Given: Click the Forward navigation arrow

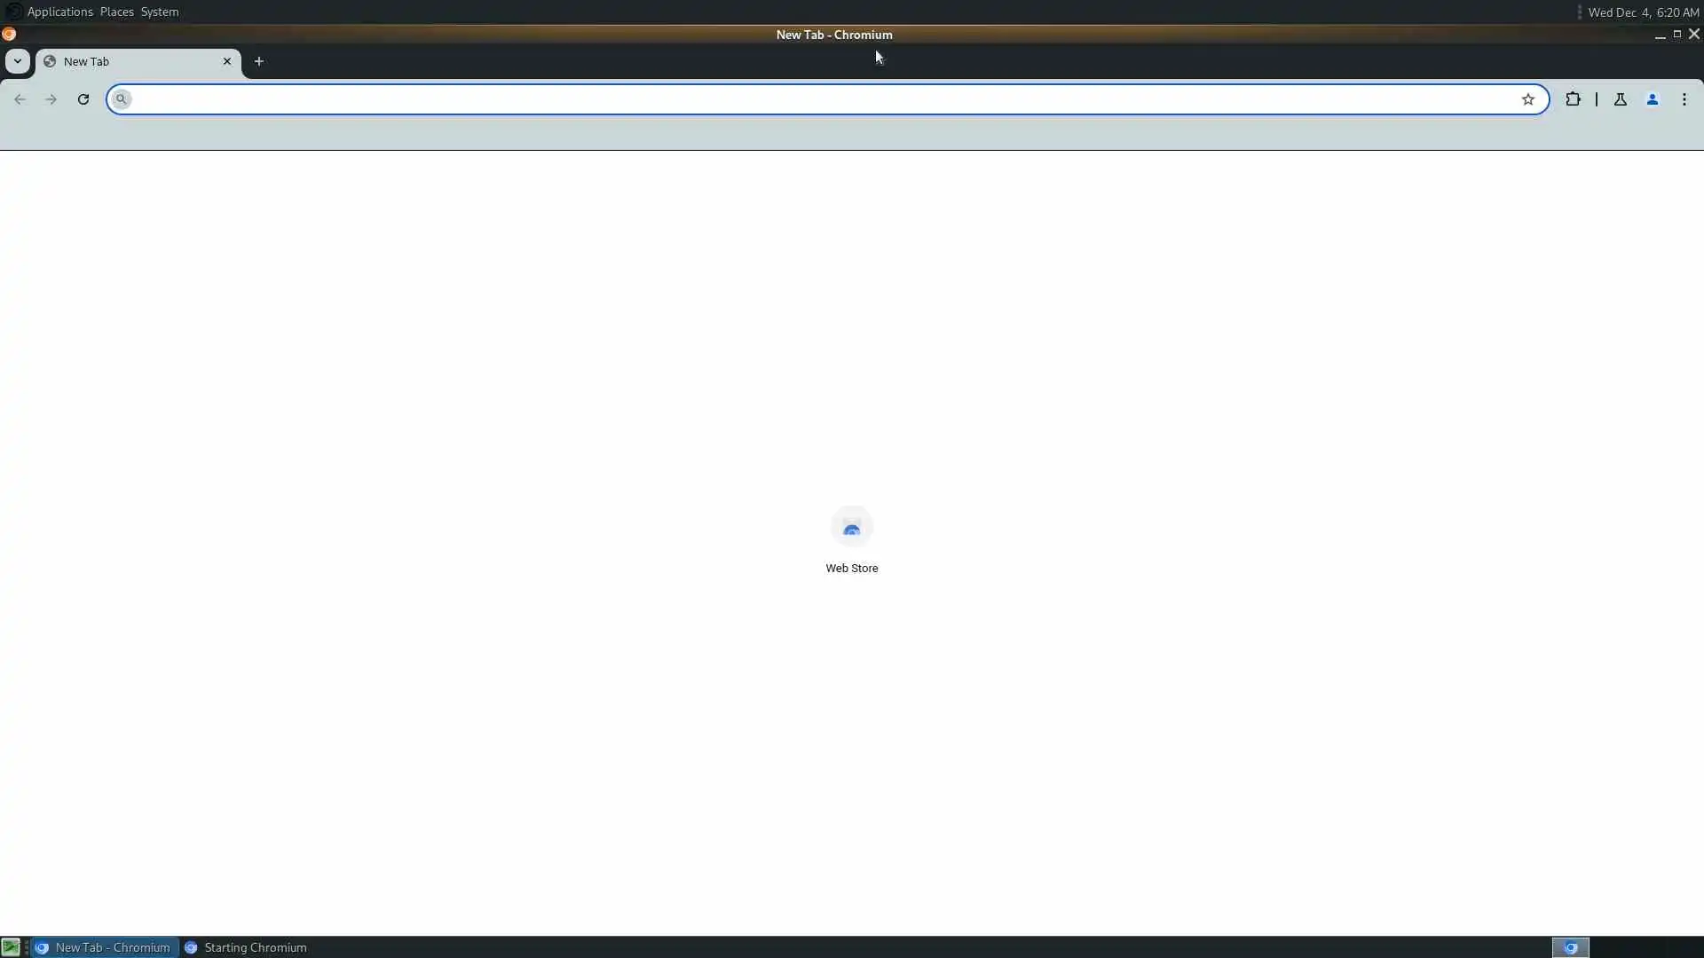Looking at the screenshot, I should (51, 99).
